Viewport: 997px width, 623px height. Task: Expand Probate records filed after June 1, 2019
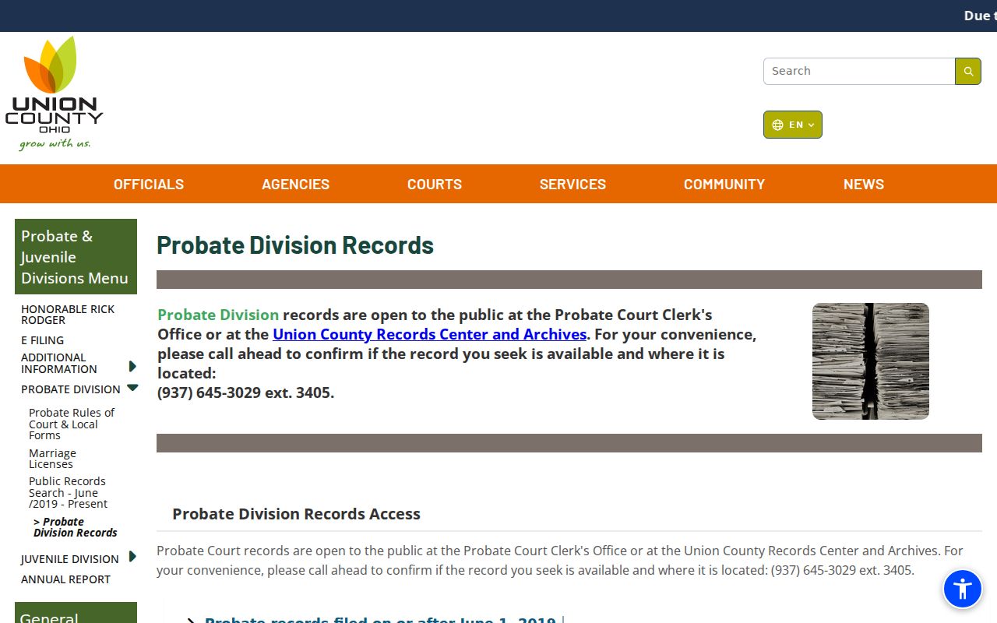pyautogui.click(x=380, y=621)
